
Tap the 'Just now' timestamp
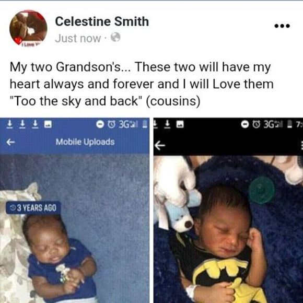point(78,38)
